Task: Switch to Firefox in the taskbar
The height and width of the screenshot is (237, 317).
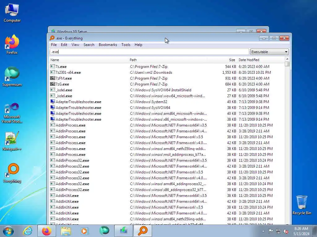Action: [46, 231]
